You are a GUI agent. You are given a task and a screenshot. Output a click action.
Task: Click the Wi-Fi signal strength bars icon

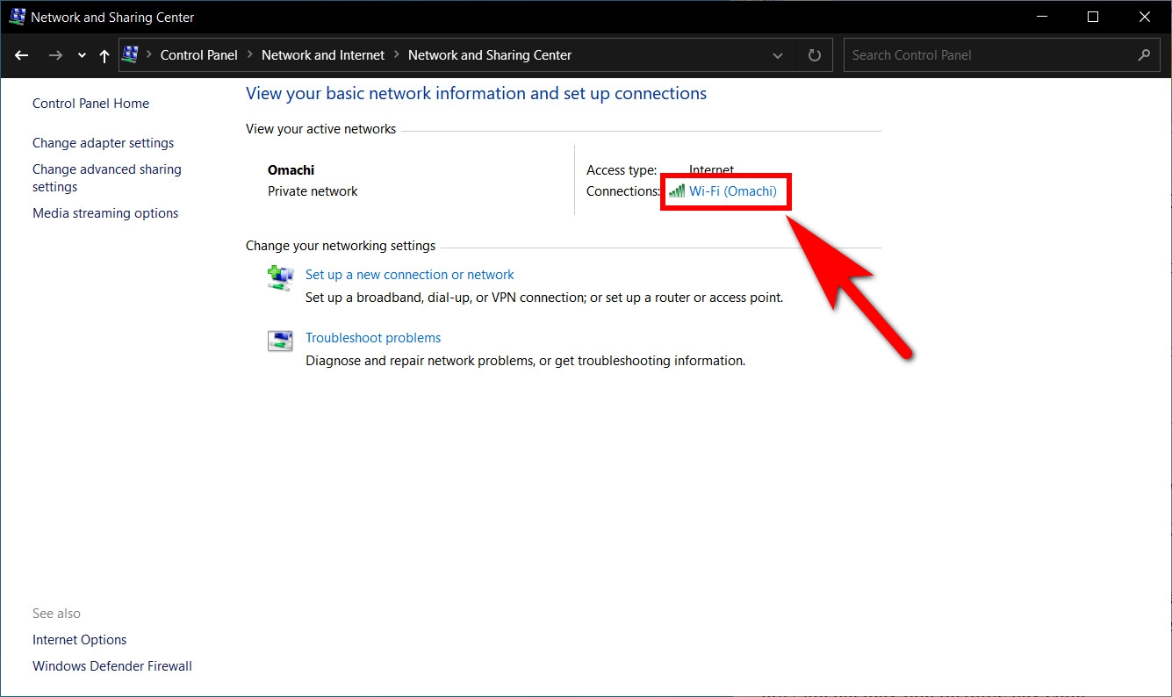677,190
